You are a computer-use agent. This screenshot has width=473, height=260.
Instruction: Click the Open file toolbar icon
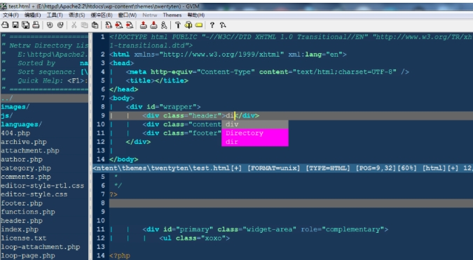[5, 25]
